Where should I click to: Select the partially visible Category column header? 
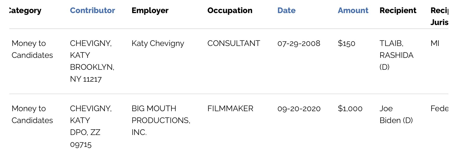(25, 10)
